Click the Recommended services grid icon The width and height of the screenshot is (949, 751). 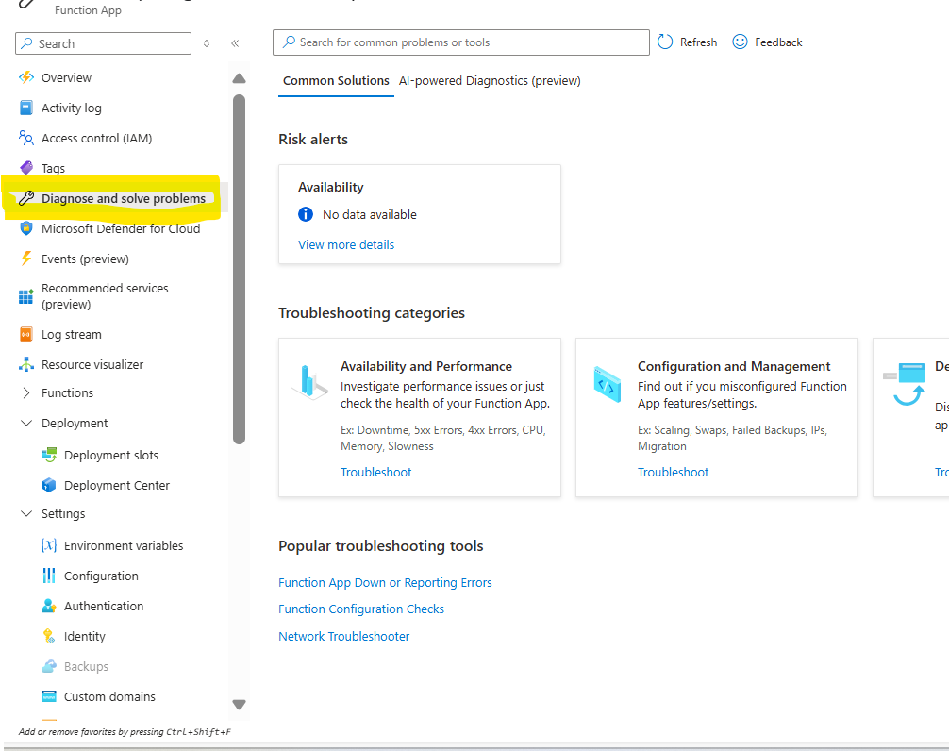pos(26,296)
